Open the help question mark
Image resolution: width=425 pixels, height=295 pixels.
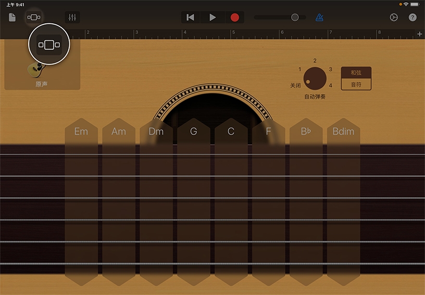point(413,17)
